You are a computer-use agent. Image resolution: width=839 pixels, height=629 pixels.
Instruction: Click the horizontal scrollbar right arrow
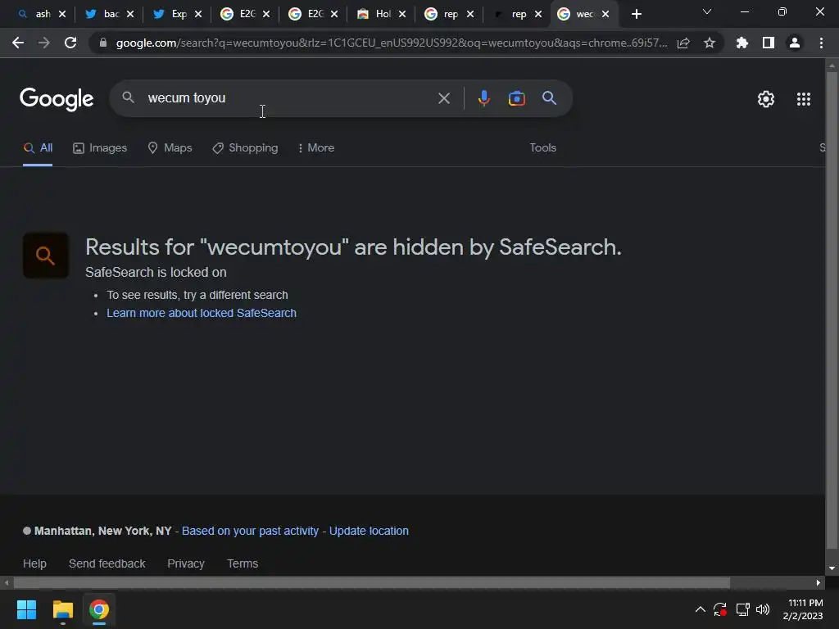pos(819,583)
